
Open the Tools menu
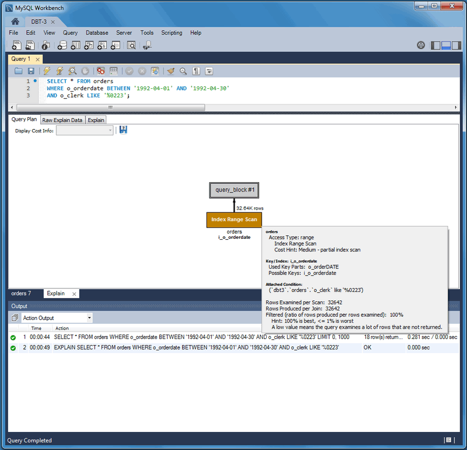147,33
